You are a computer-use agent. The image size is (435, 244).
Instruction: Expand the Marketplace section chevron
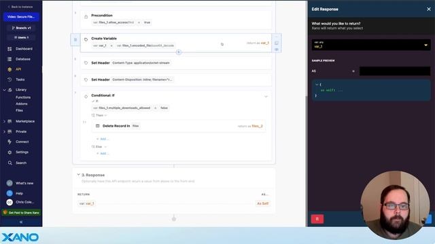pyautogui.click(x=4, y=121)
